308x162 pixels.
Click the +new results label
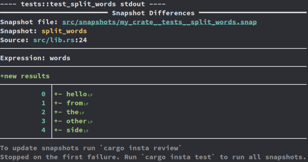pos(25,76)
